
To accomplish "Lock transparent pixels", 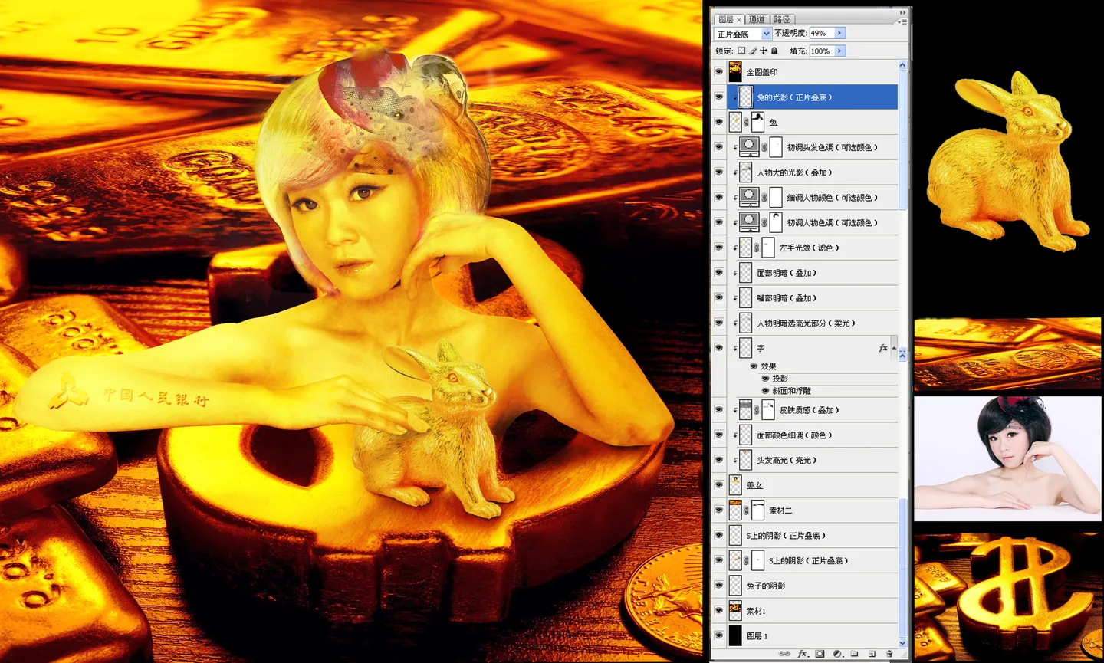I will click(741, 51).
